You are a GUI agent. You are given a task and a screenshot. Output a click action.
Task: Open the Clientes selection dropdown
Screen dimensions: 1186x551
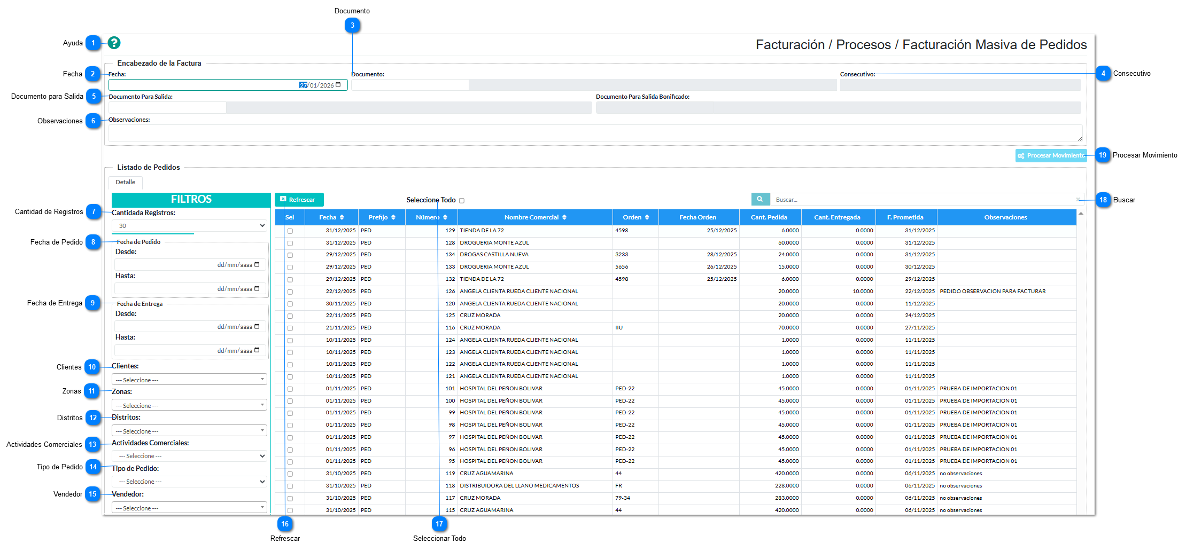click(189, 380)
